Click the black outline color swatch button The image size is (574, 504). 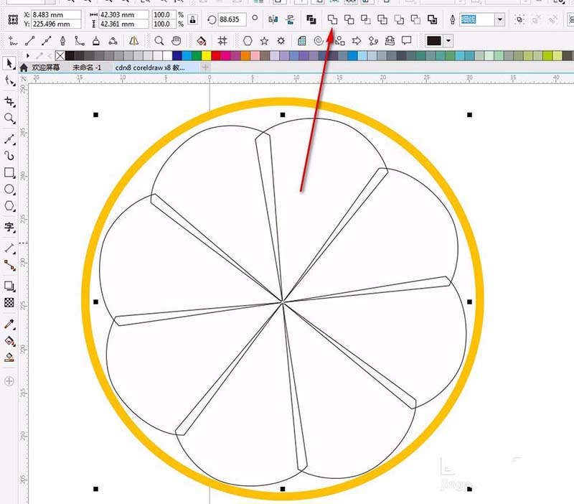point(434,41)
